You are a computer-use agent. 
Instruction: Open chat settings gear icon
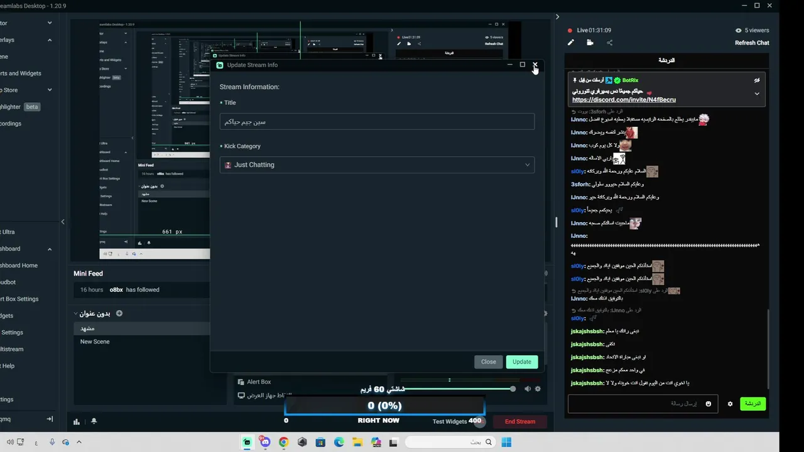coord(730,404)
